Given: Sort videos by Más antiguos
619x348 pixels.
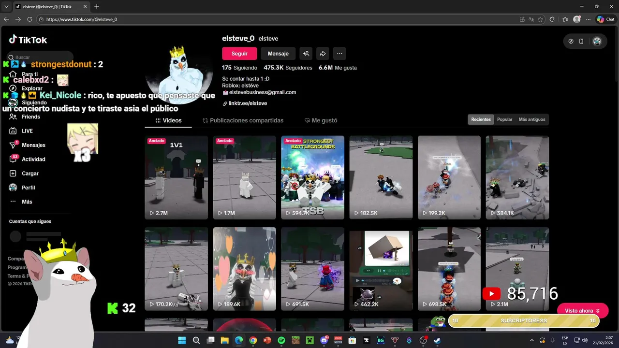Looking at the screenshot, I should [532, 119].
